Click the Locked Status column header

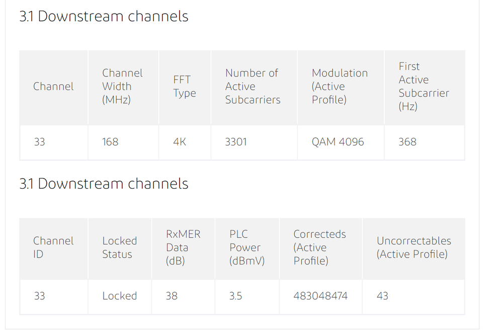(x=119, y=247)
